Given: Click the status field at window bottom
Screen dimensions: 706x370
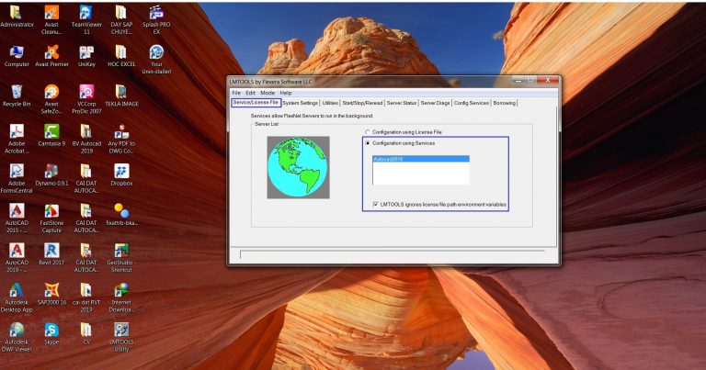Looking at the screenshot, I should click(x=392, y=255).
